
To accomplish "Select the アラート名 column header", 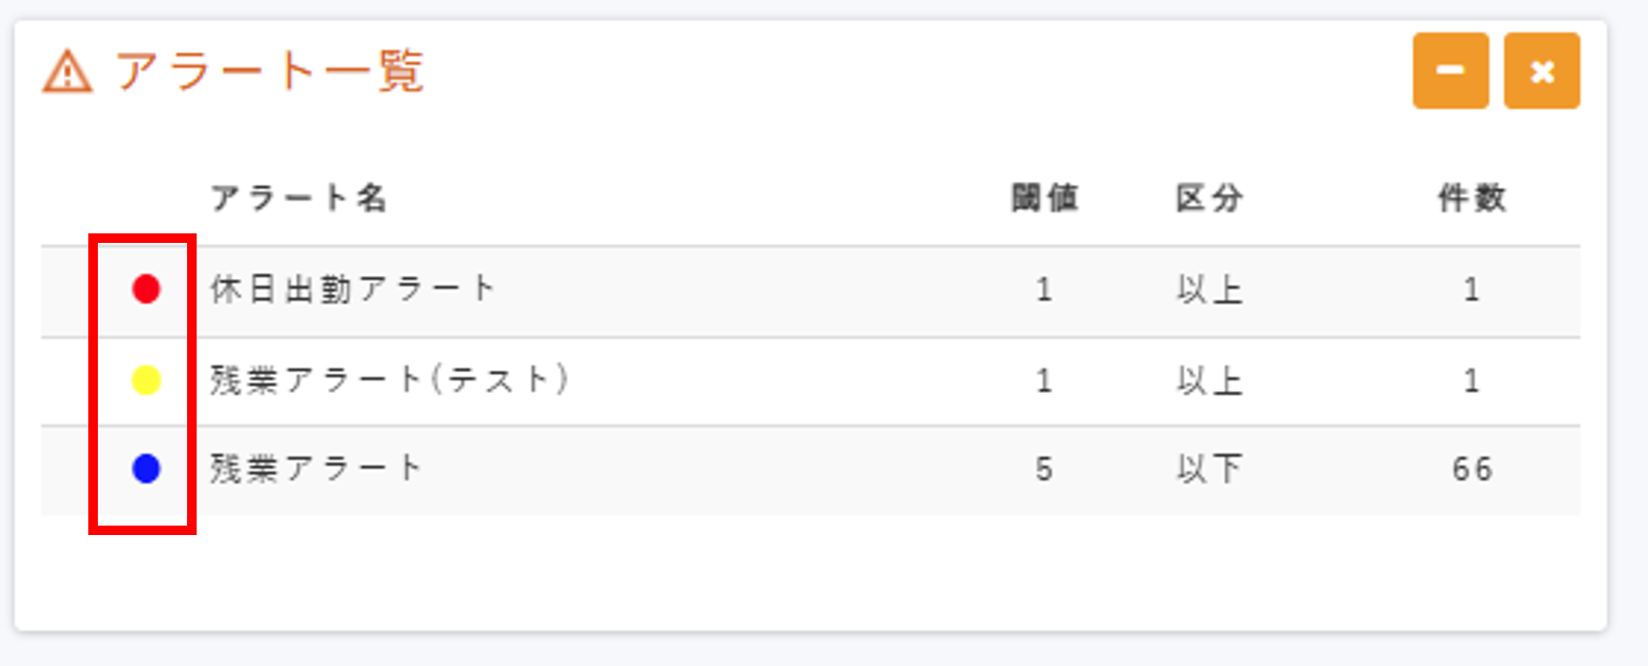I will click(x=298, y=198).
